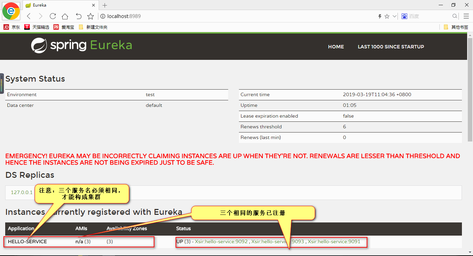This screenshot has width=473, height=256.
Task: Click the Baidu search input field
Action: point(429,16)
